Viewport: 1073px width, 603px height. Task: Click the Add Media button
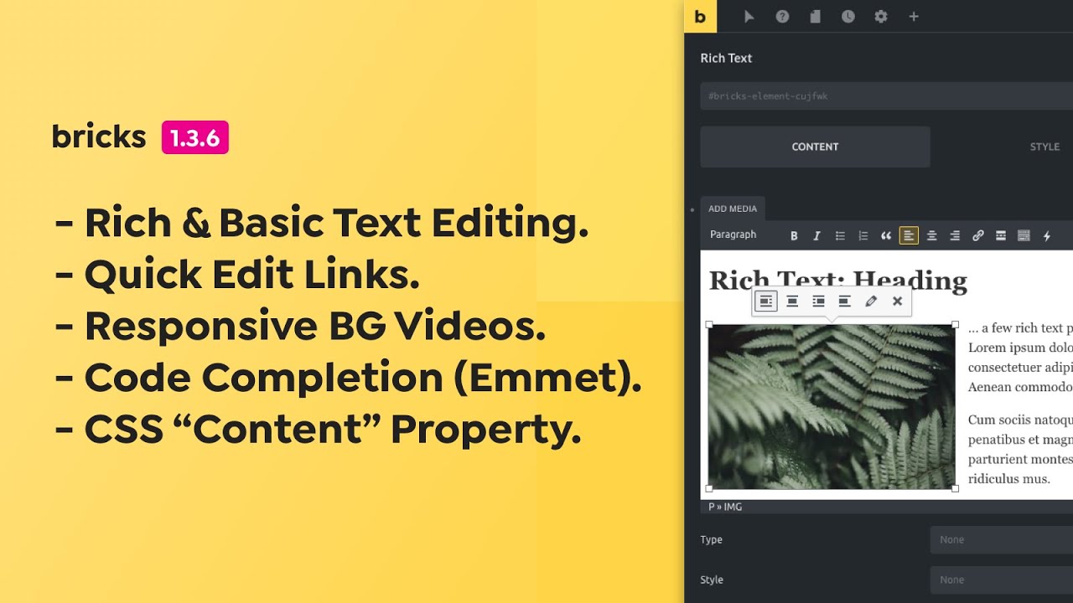732,209
